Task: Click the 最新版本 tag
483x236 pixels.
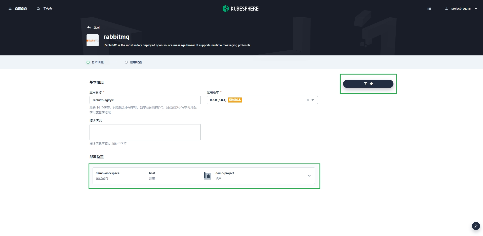Action: [235, 100]
